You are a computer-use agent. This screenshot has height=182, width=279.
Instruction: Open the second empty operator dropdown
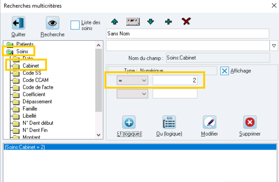coord(132,94)
